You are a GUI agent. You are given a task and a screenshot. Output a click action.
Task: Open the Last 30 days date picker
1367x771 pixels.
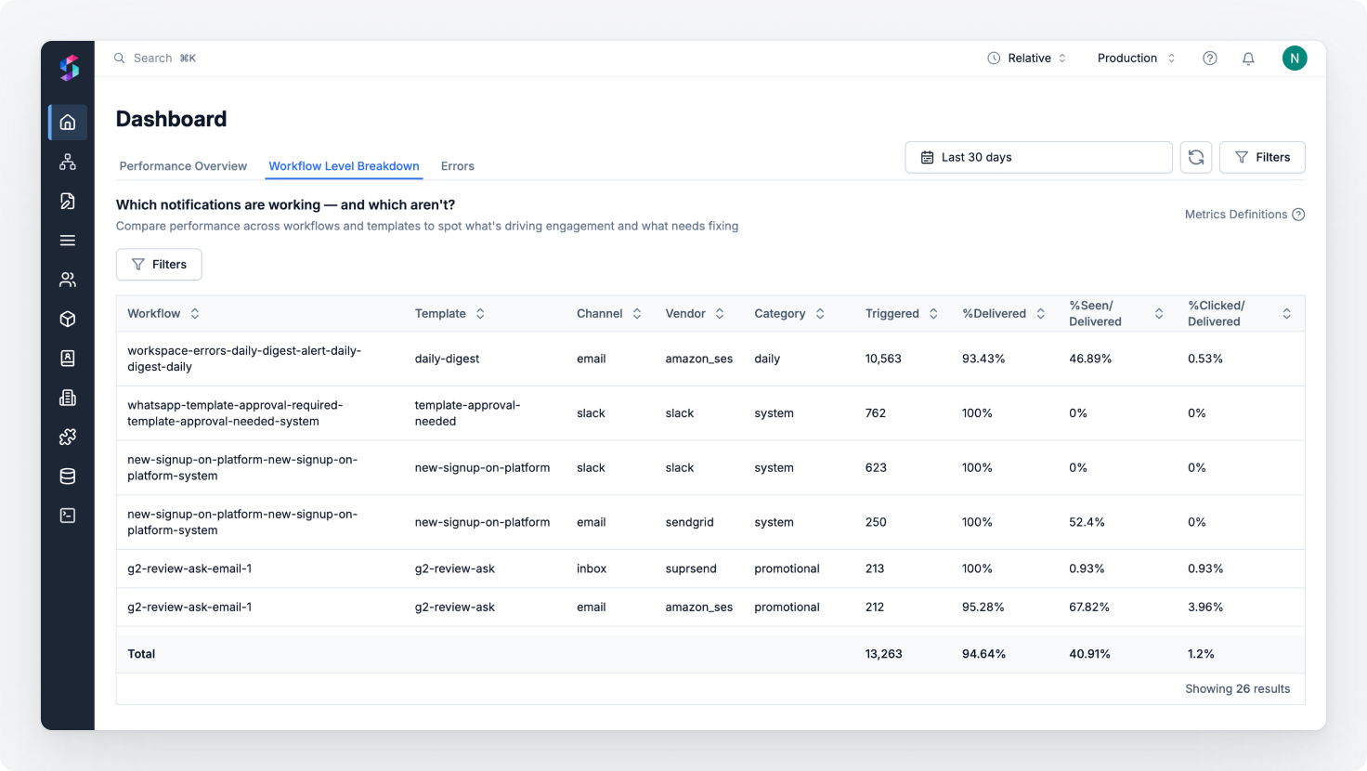pyautogui.click(x=1038, y=157)
